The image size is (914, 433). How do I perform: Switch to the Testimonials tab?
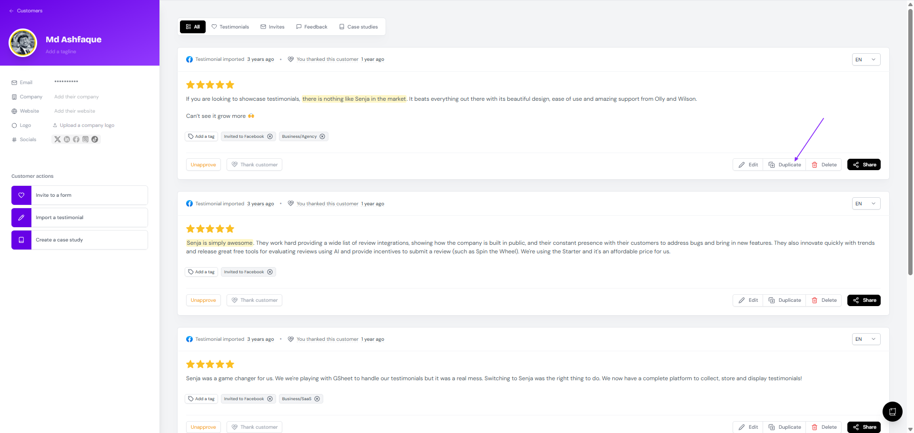point(230,27)
